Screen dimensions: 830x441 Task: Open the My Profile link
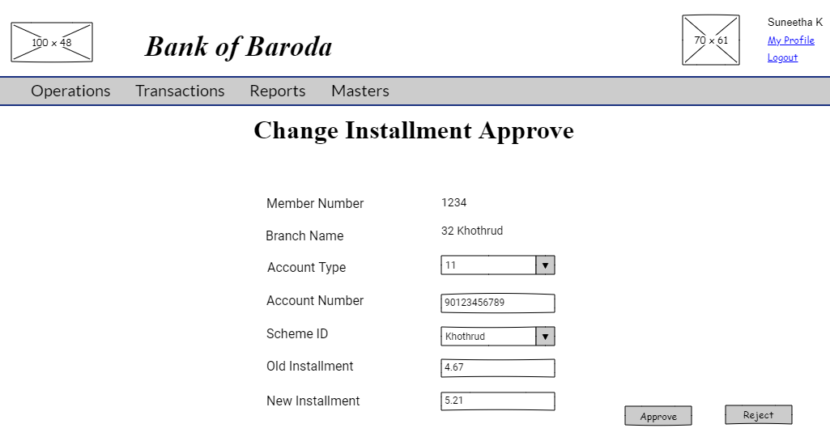790,40
